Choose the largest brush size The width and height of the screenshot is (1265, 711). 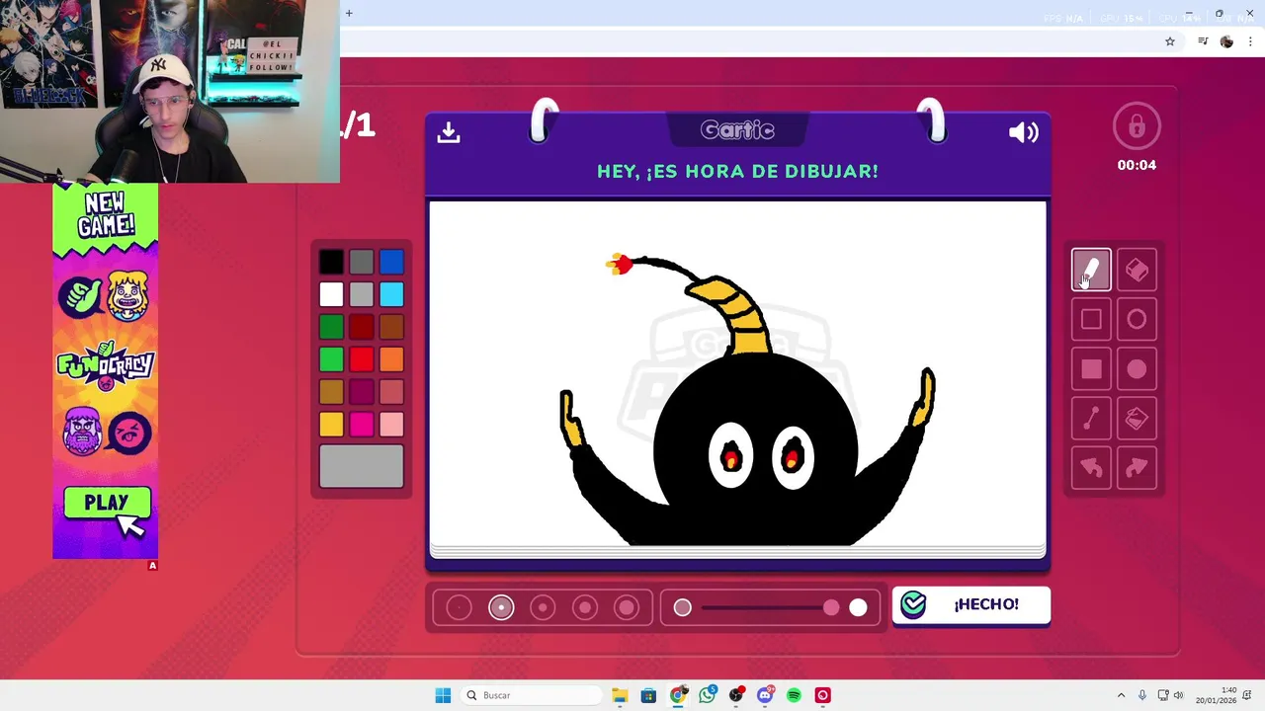click(627, 608)
